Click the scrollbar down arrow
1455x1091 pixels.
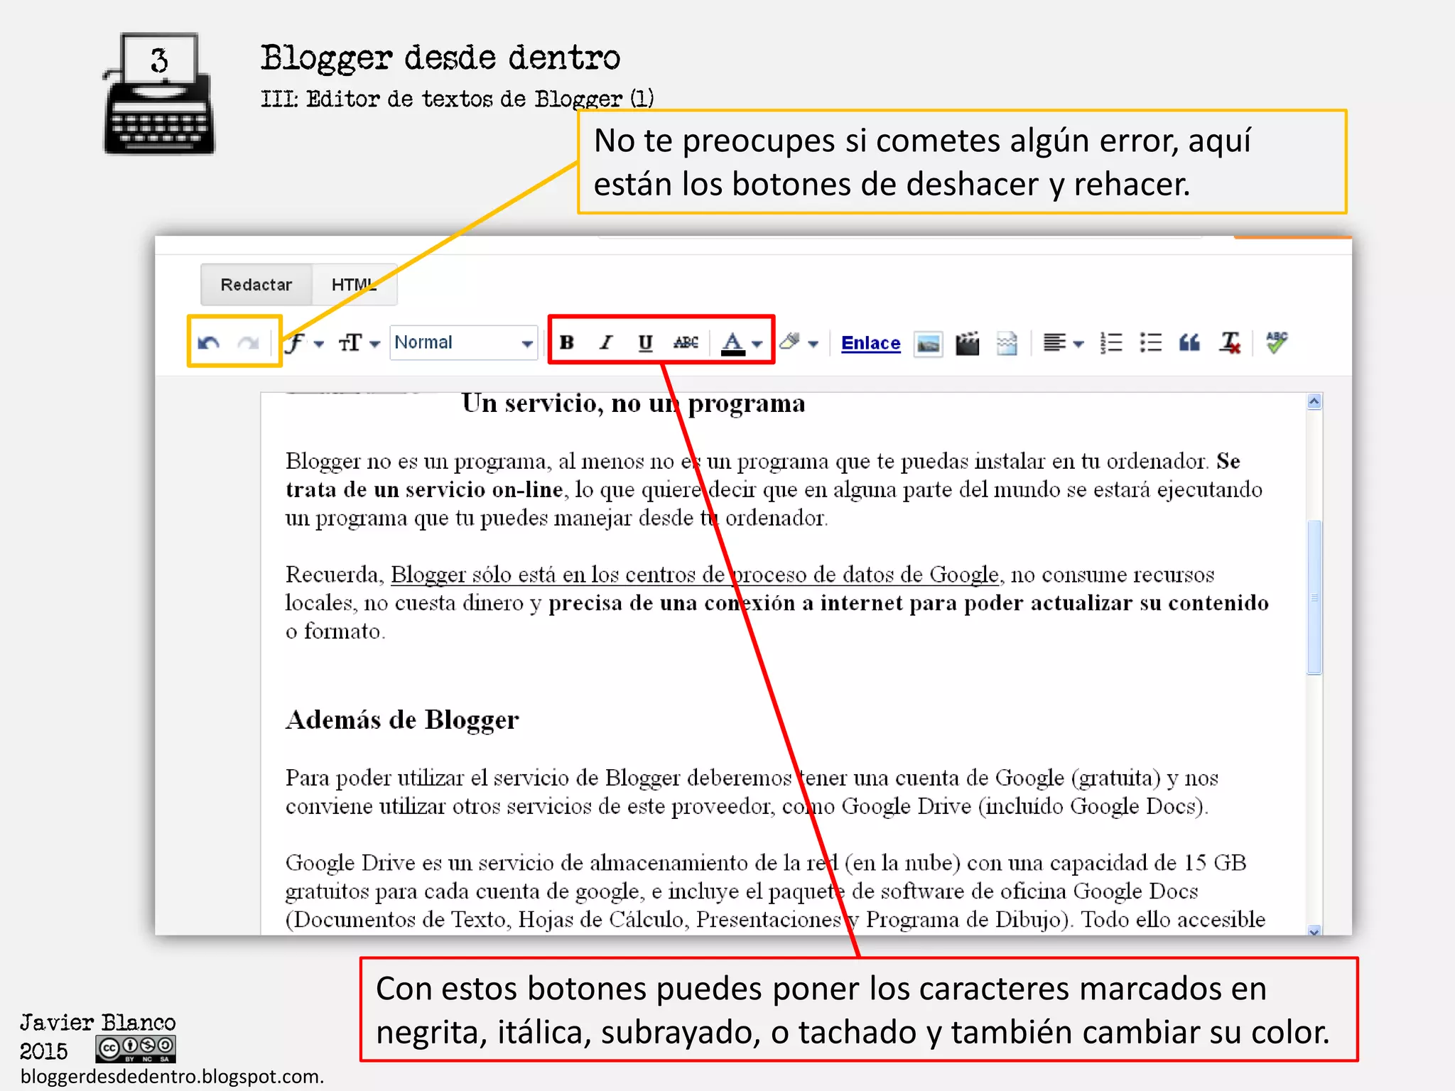click(x=1314, y=931)
